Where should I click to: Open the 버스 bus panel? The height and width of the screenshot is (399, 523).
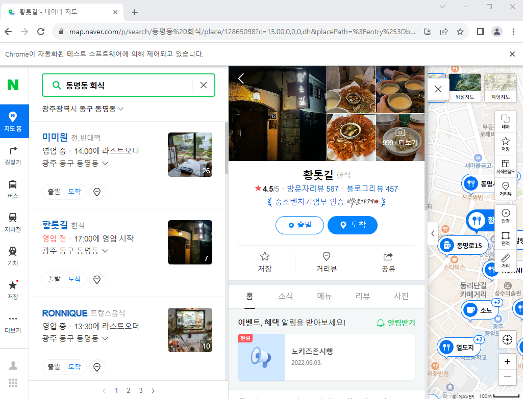point(13,189)
